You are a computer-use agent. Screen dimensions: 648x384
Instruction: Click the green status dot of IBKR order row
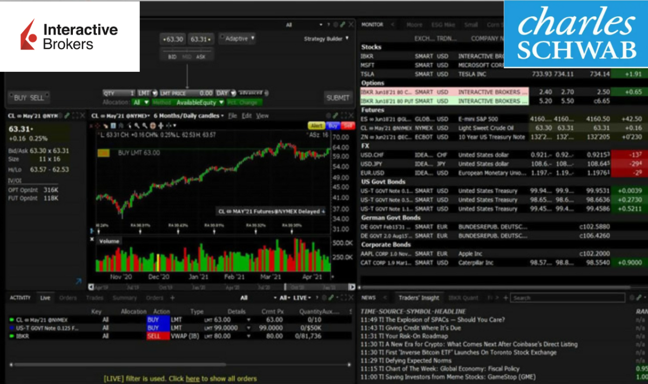pyautogui.click(x=12, y=336)
